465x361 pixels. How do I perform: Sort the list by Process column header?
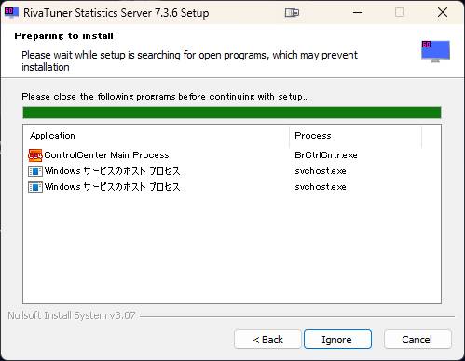356,136
